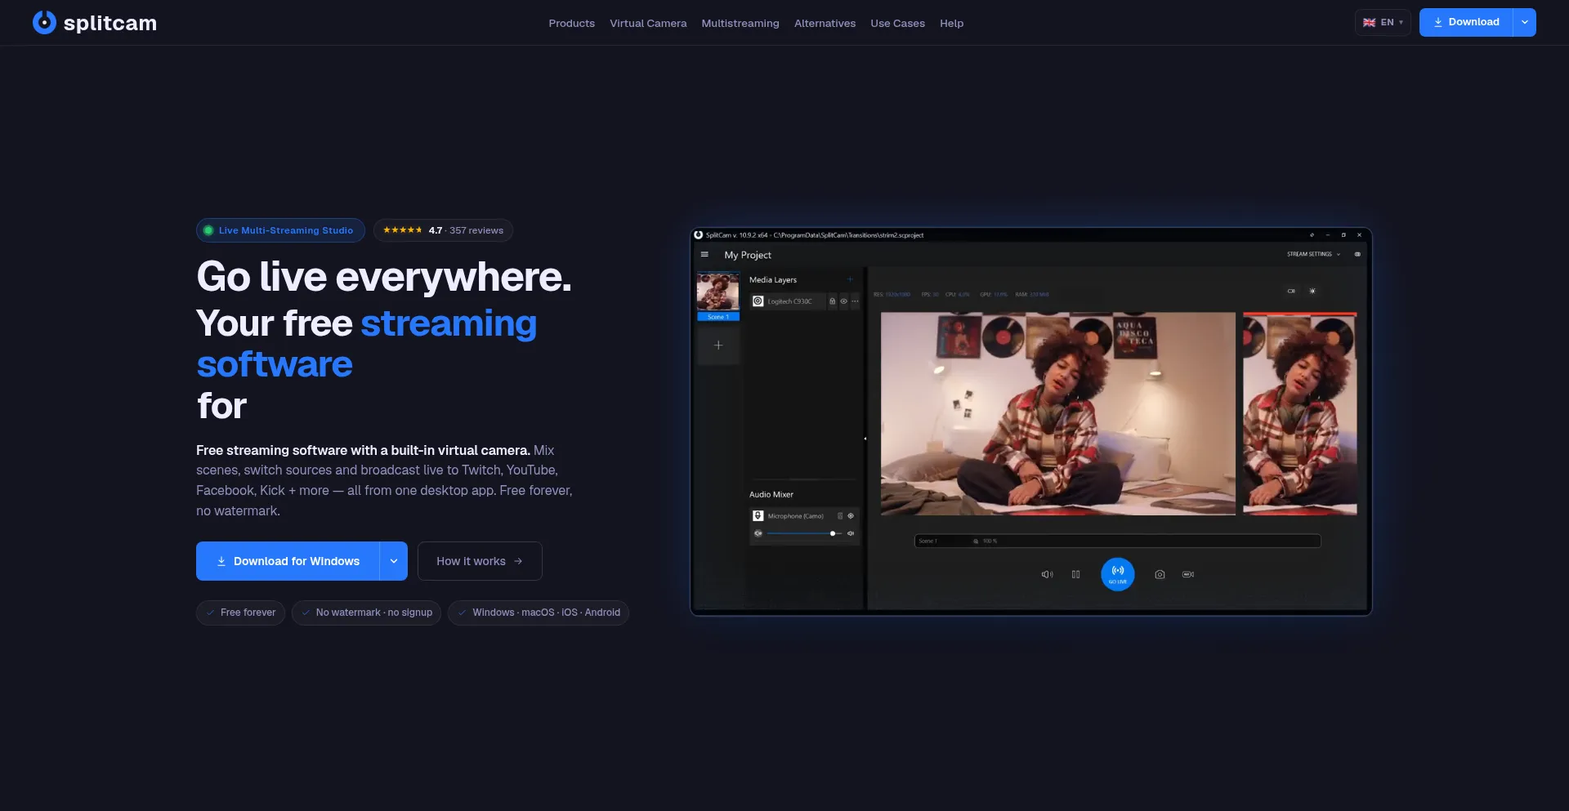This screenshot has height=811, width=1569.
Task: Click the Windows macOS iOS Android chip
Action: 539,613
